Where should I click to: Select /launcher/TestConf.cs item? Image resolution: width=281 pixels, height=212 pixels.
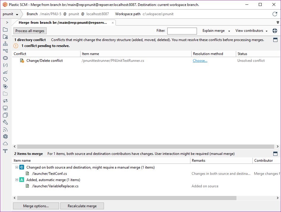[50, 173]
